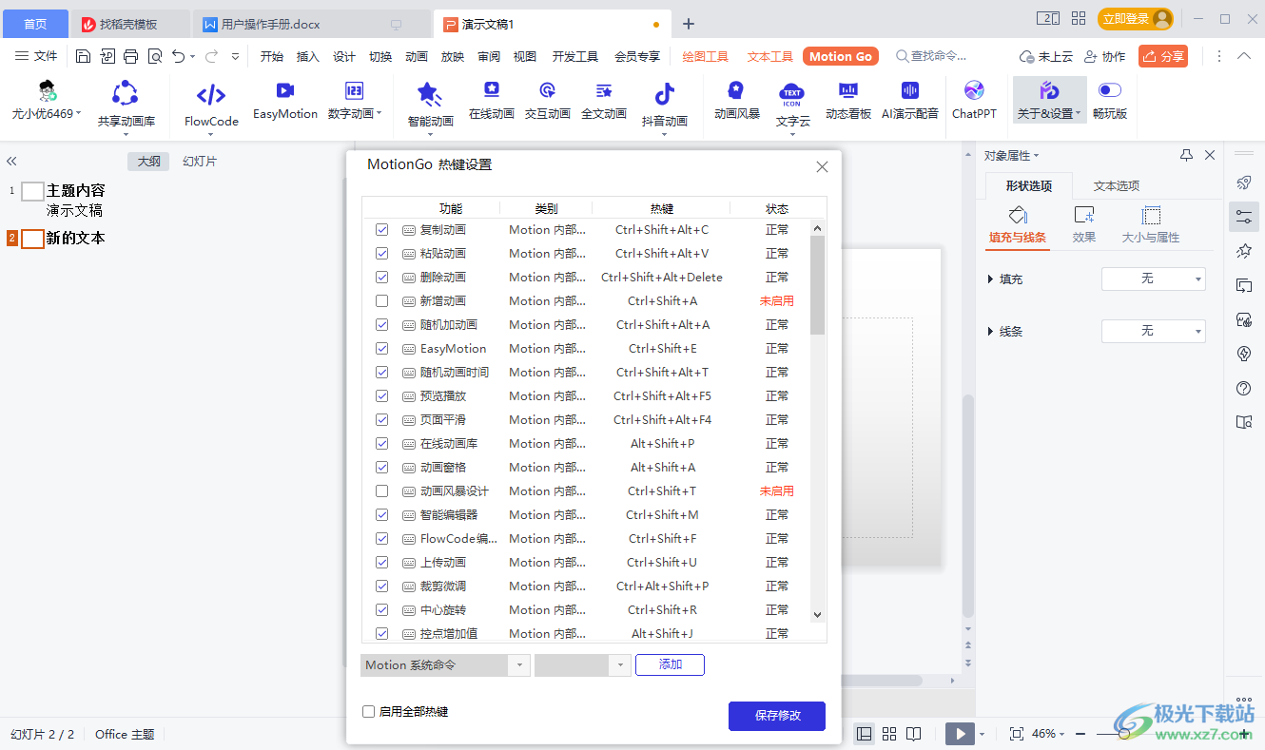Open the 文字云 text cloud tool
1265x750 pixels.
click(792, 103)
